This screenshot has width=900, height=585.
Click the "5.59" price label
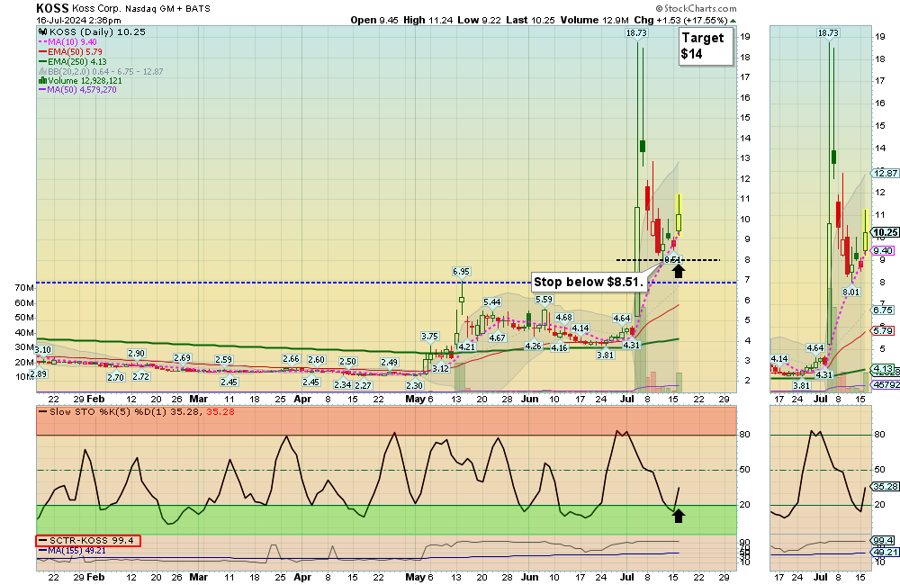544,299
